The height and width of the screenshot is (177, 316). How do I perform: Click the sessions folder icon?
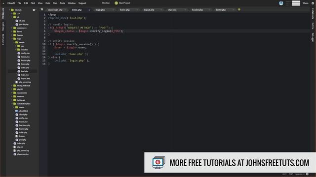pyautogui.click(x=14, y=96)
